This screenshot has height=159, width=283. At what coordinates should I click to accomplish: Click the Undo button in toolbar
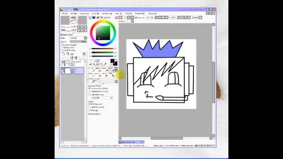(x=120, y=18)
